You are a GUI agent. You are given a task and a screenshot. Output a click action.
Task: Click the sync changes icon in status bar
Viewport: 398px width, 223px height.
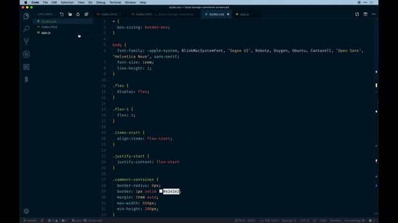(42, 221)
